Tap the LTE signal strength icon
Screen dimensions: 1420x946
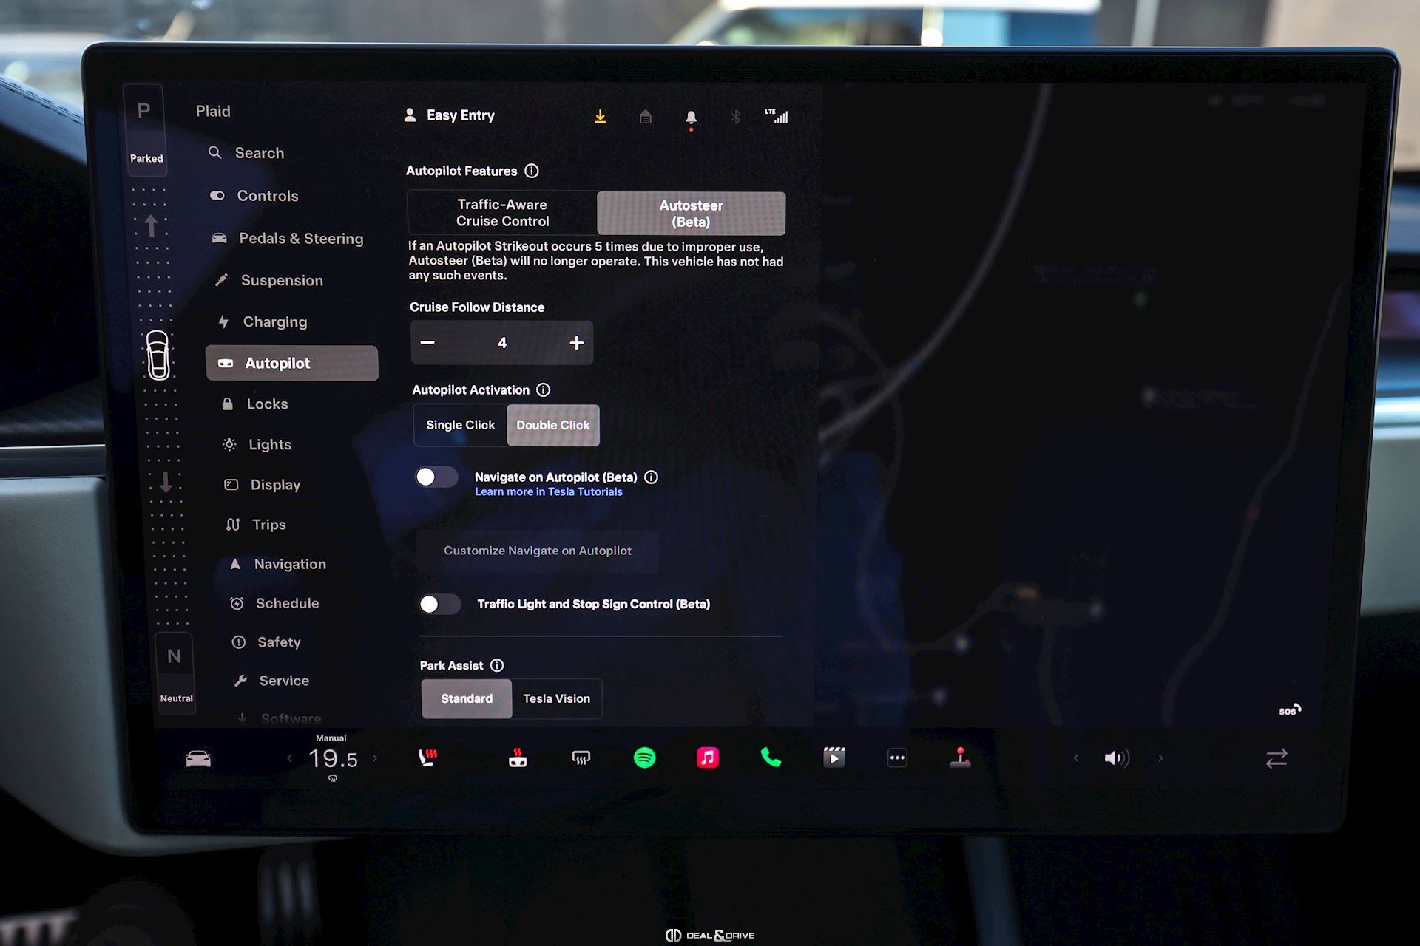click(x=777, y=116)
